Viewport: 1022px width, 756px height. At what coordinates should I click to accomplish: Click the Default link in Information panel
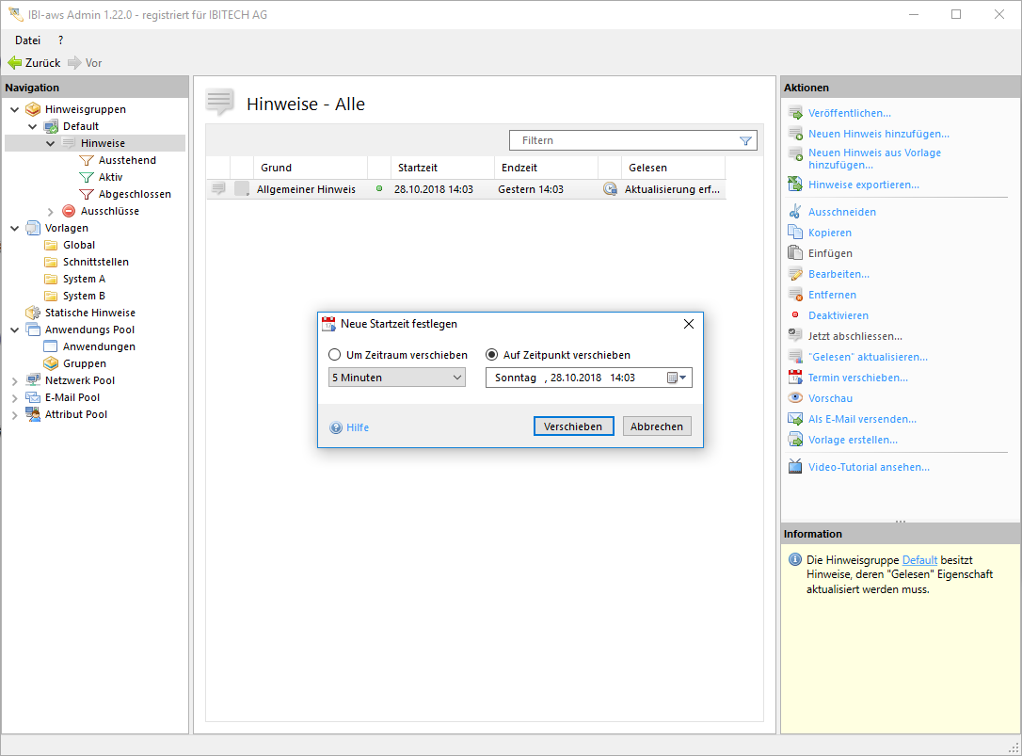tap(919, 559)
